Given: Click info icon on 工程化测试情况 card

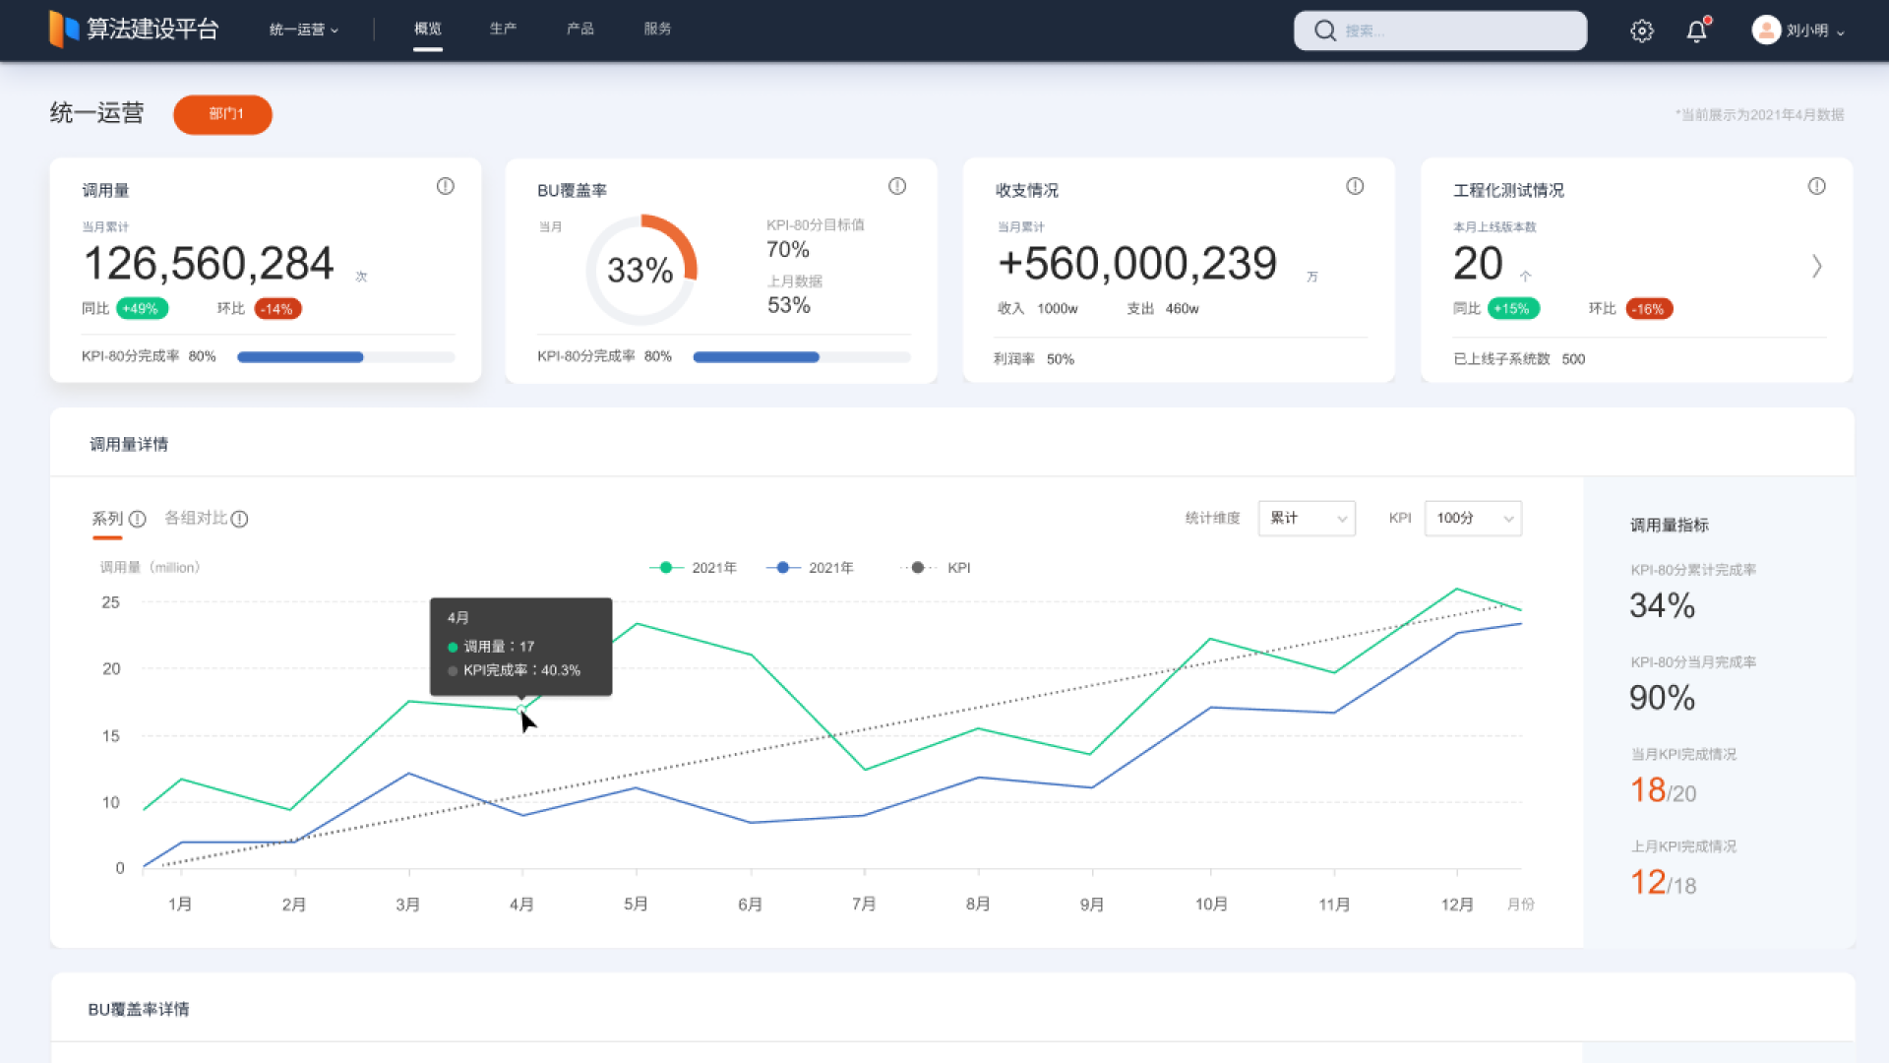Looking at the screenshot, I should pyautogui.click(x=1816, y=186).
